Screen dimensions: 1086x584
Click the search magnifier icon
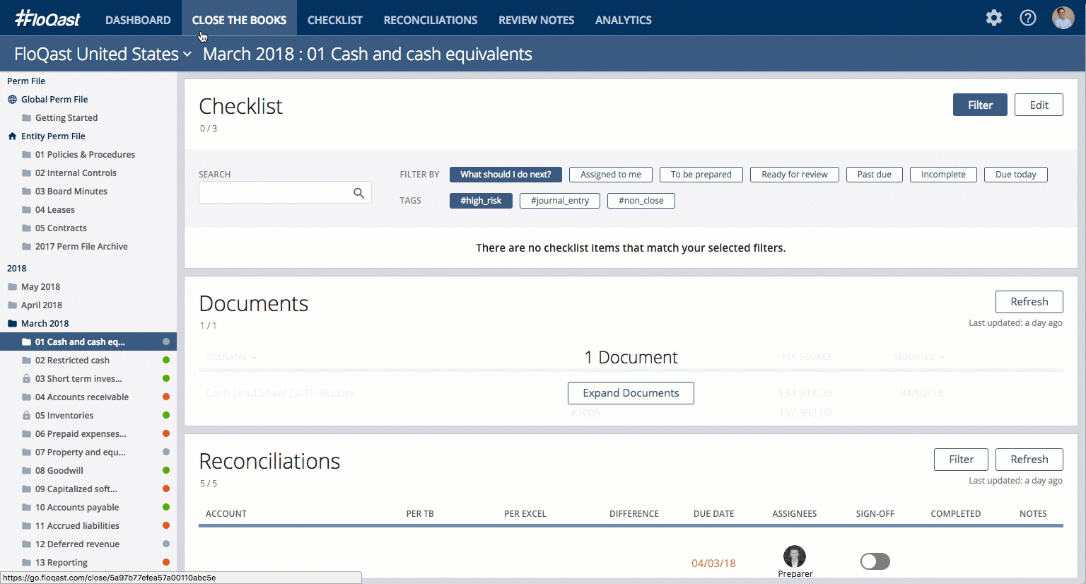358,193
